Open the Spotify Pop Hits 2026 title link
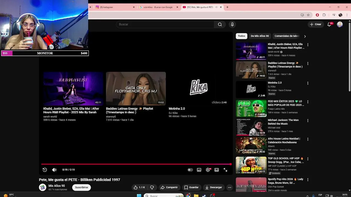The image size is (351, 197). pos(285,181)
